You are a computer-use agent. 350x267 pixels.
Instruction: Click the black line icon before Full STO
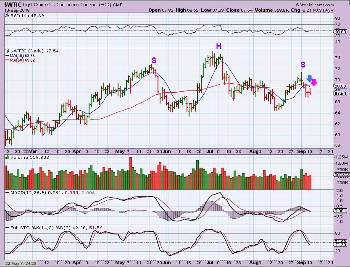[x=7, y=228]
